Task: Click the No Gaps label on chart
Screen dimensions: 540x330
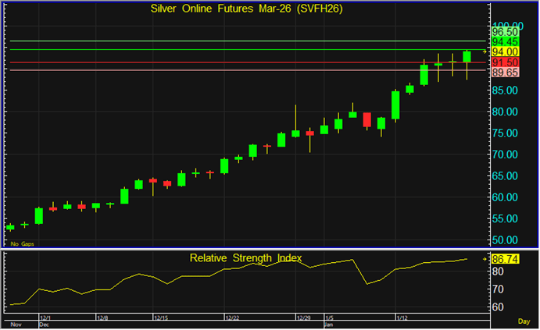Action: point(20,244)
